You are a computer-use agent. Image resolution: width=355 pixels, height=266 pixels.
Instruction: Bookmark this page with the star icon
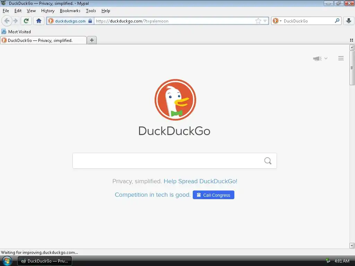tap(258, 21)
